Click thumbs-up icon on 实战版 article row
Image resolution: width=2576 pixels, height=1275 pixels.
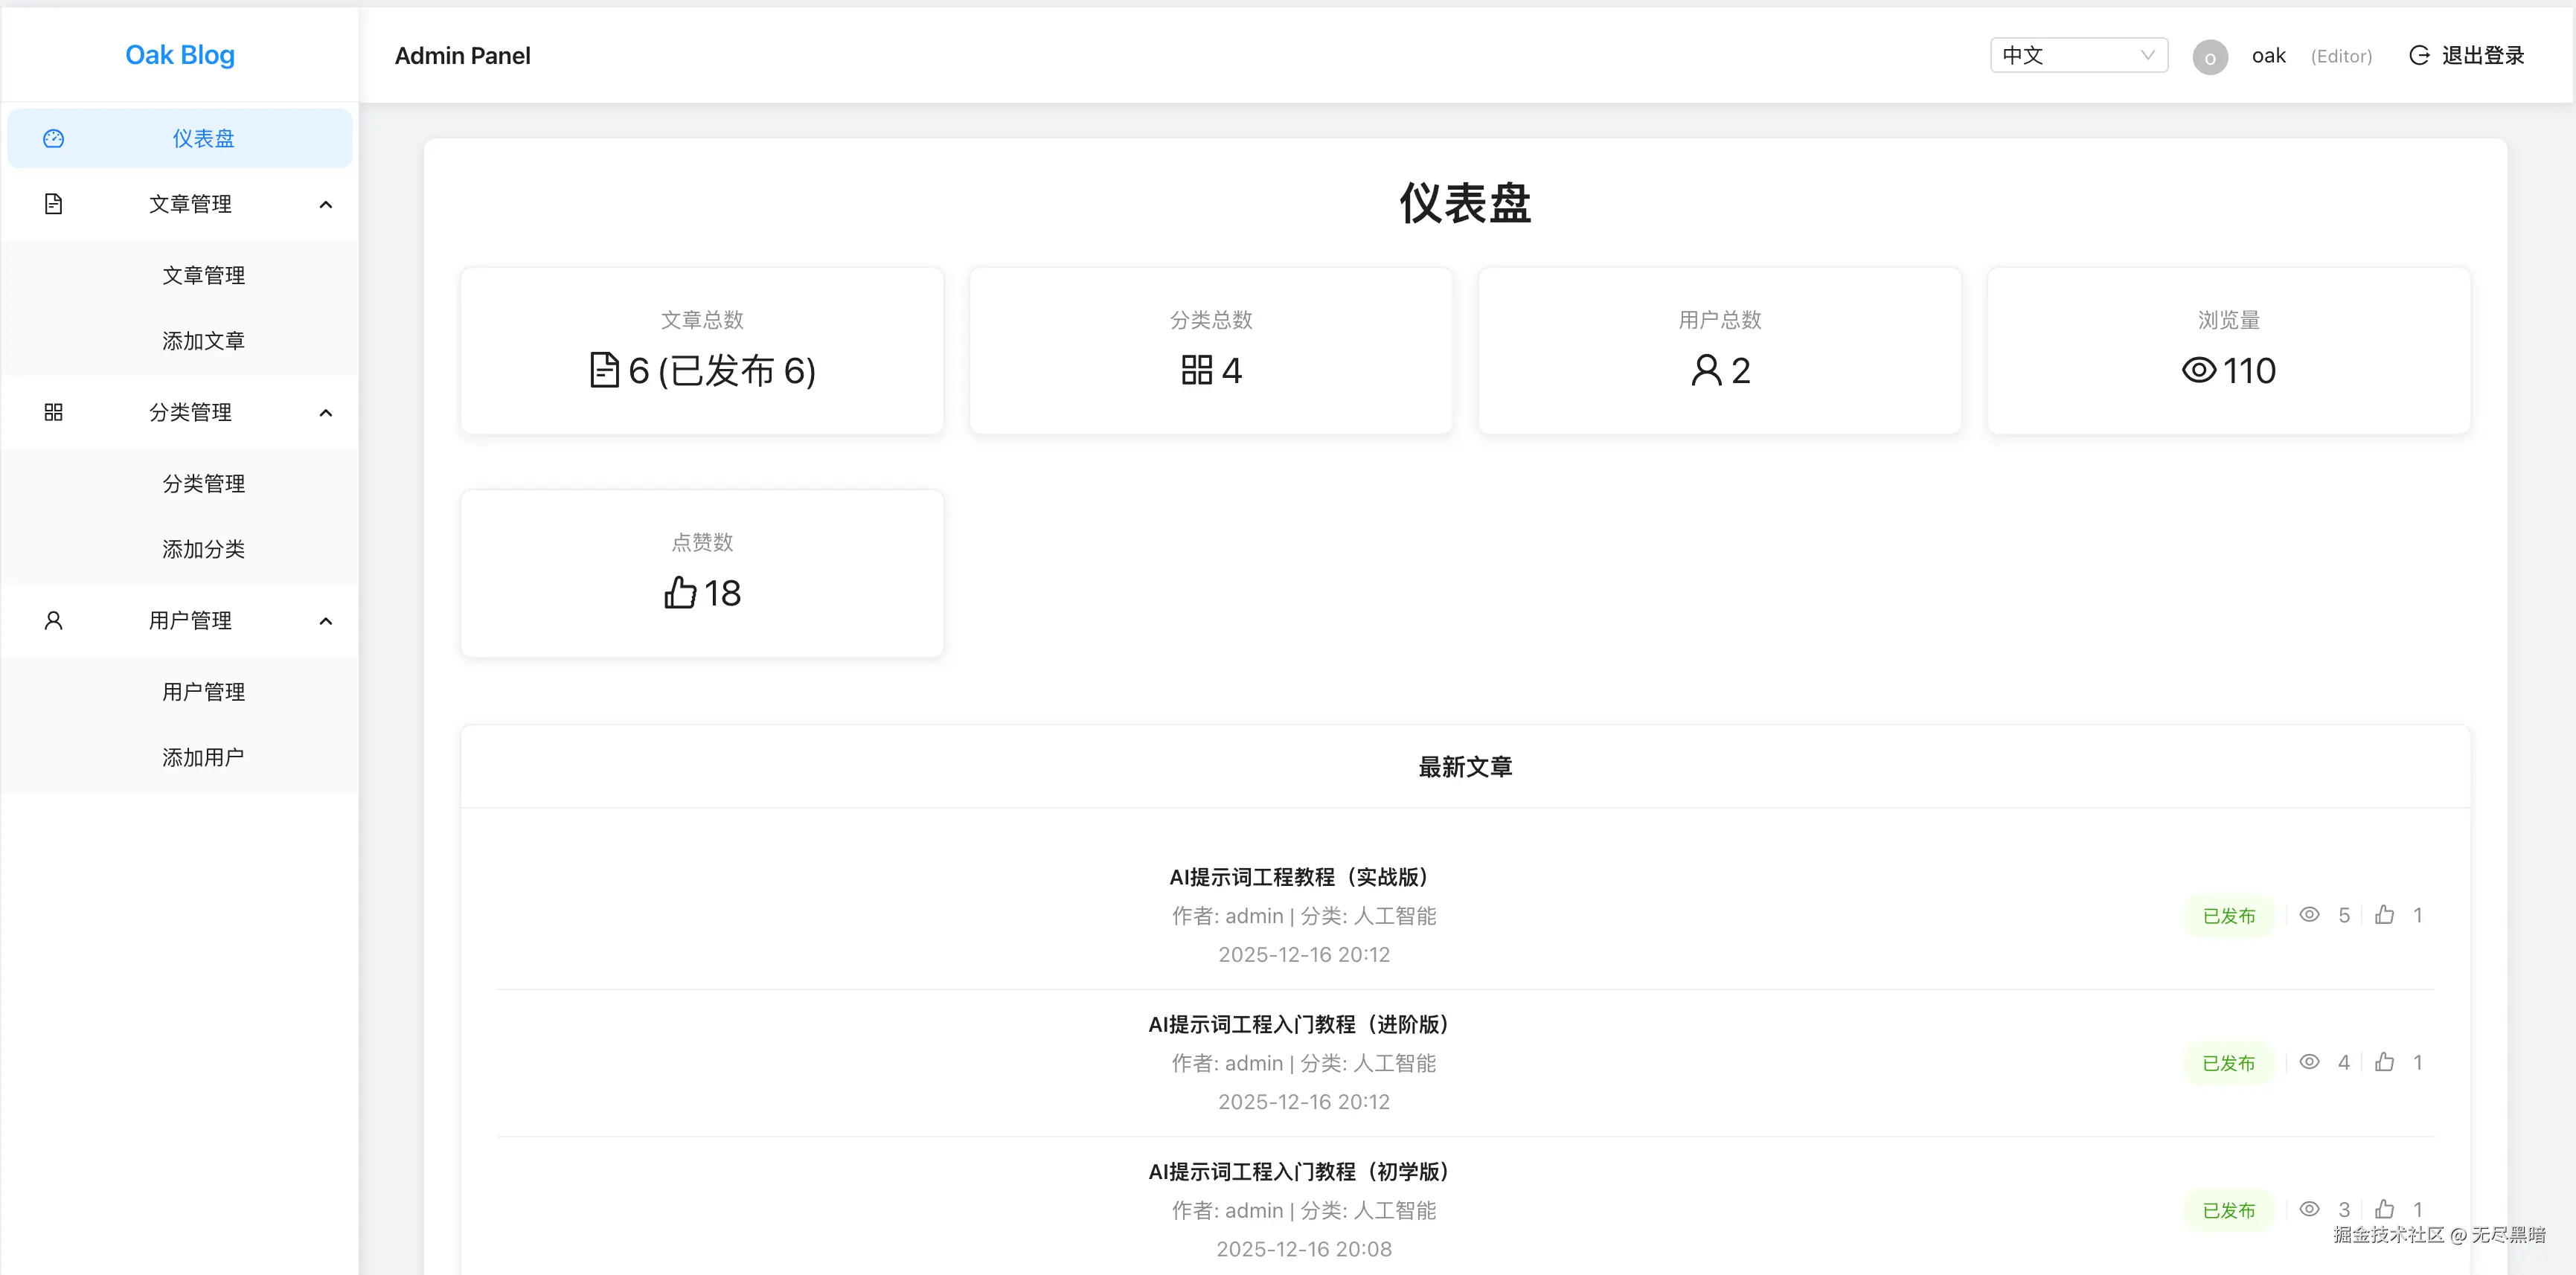pyautogui.click(x=2384, y=915)
